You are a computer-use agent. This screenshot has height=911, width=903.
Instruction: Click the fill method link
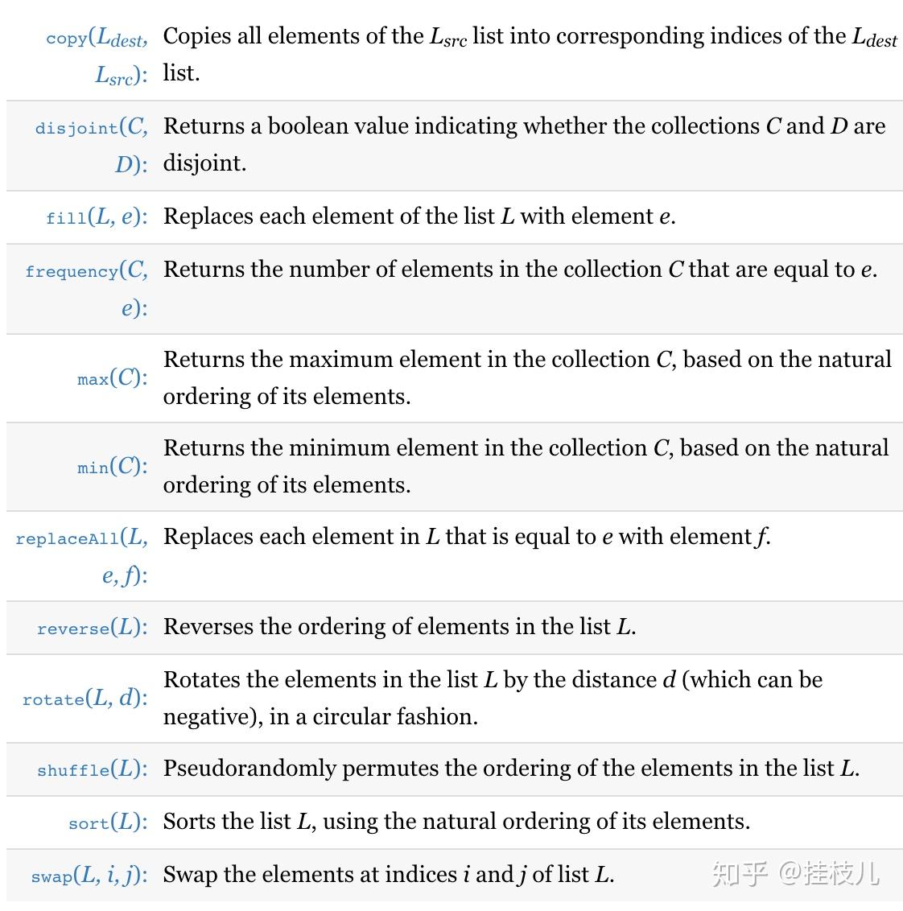point(65,218)
